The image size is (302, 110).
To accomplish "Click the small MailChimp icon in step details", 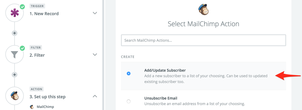I will coord(32,107).
